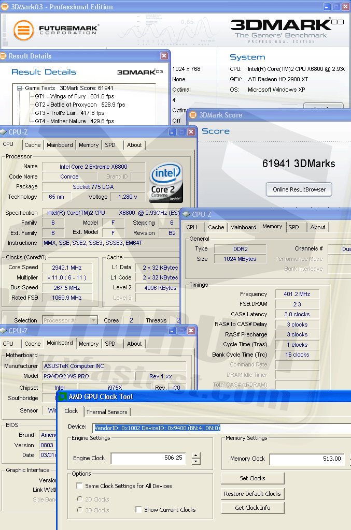Image resolution: width=351 pixels, height=530 pixels.
Task: Click the Get Clock Info button
Action: [x=252, y=508]
